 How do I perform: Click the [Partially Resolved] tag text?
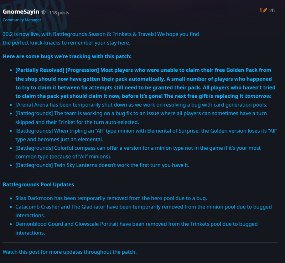coord(40,70)
